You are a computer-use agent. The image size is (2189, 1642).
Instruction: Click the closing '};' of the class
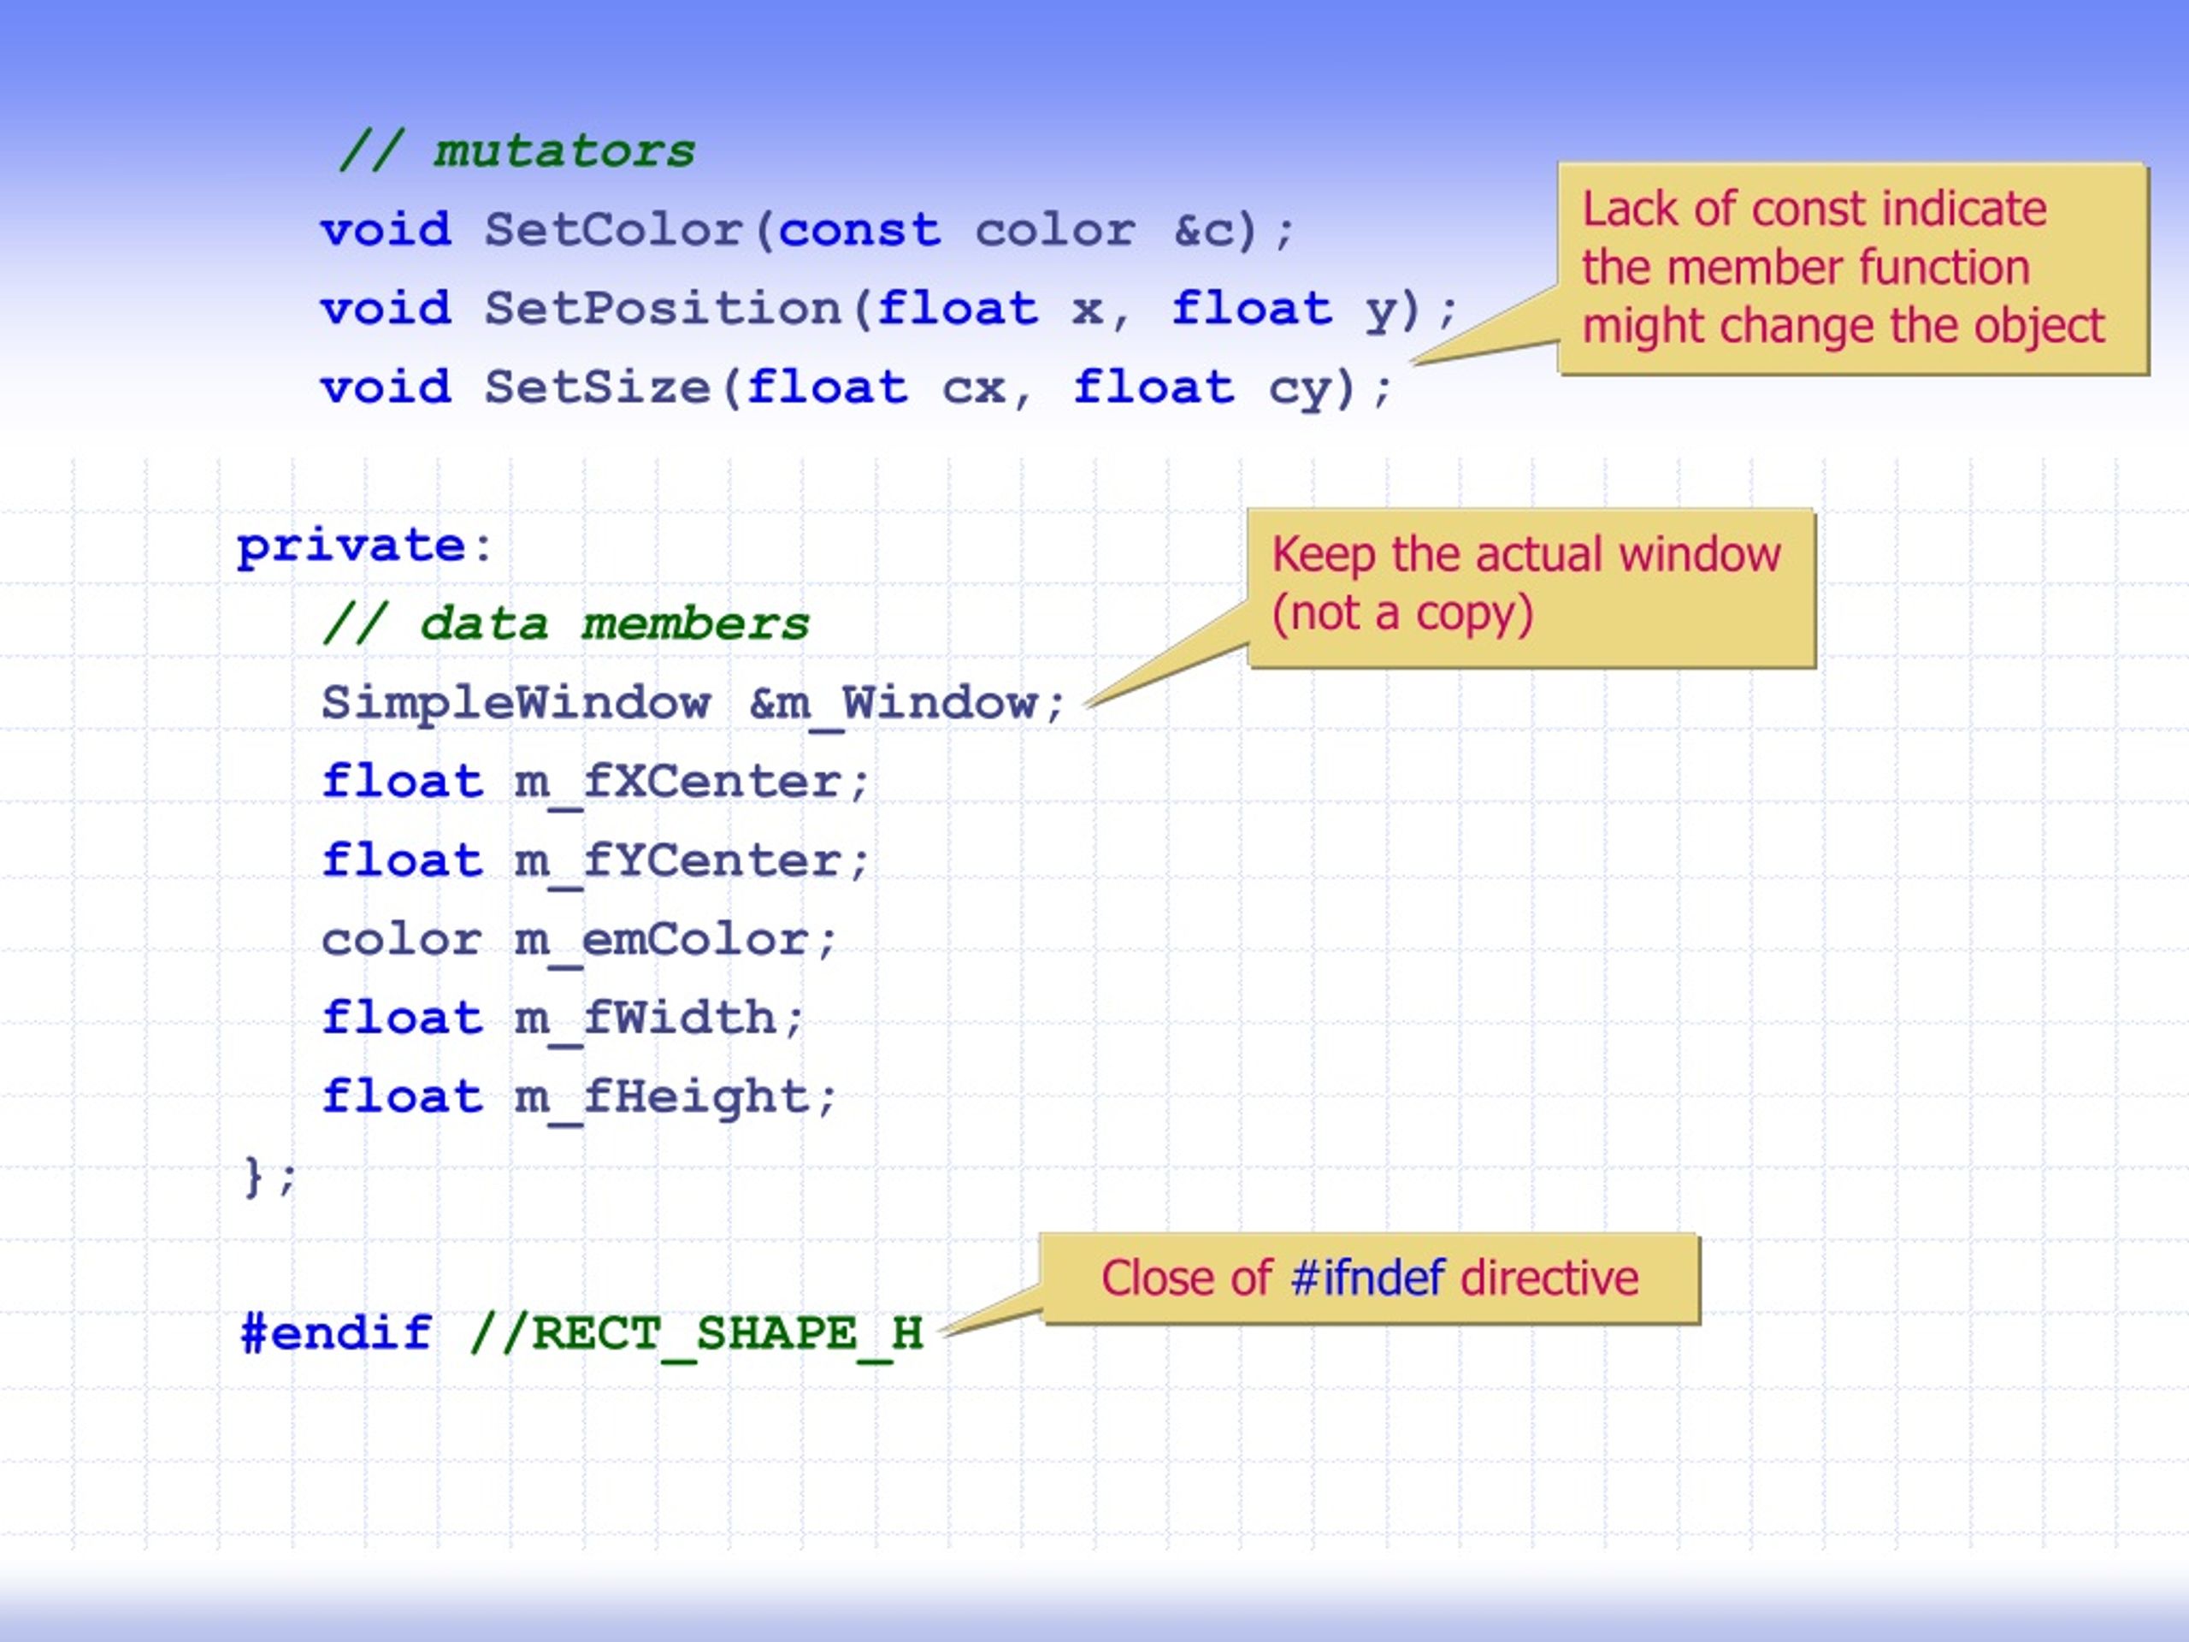click(x=269, y=1178)
